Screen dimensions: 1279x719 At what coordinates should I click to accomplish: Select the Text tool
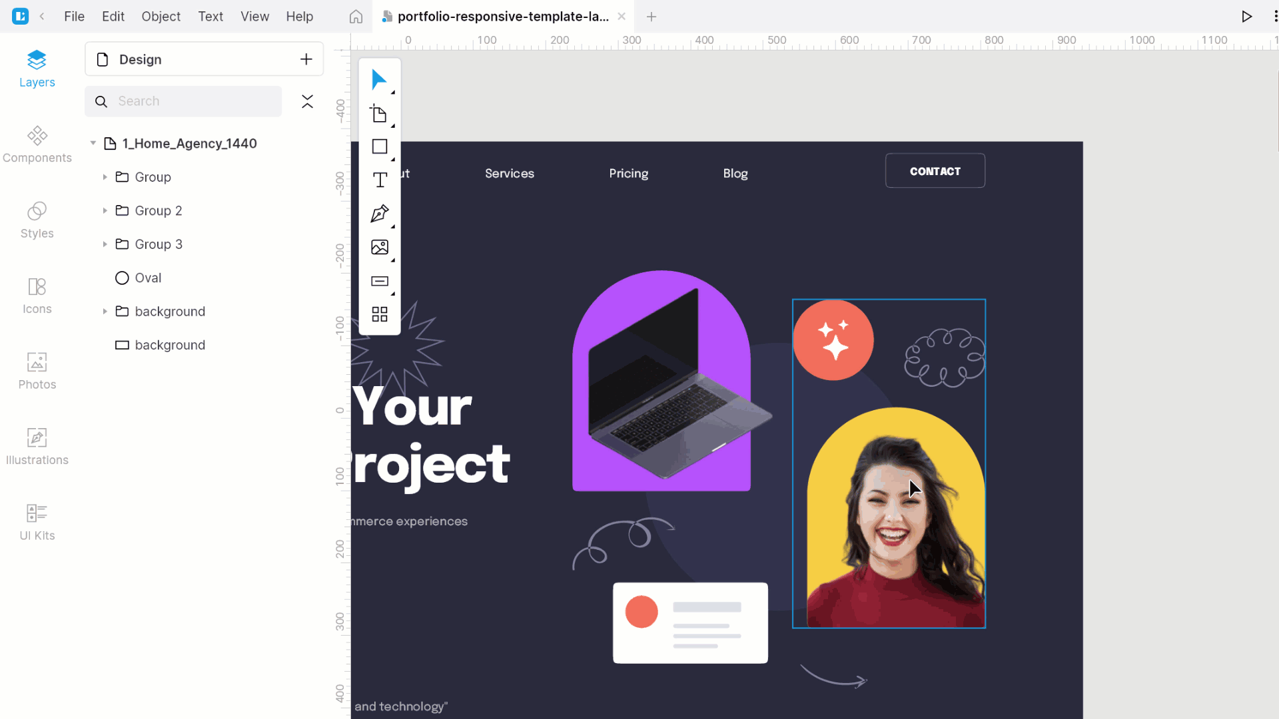point(380,180)
